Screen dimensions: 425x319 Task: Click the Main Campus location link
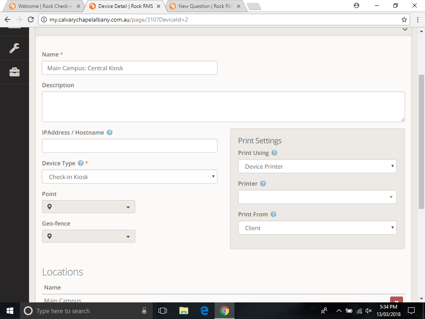click(x=63, y=300)
